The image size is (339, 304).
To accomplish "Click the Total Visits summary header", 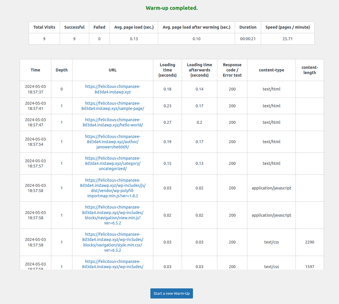I will 44,27.
